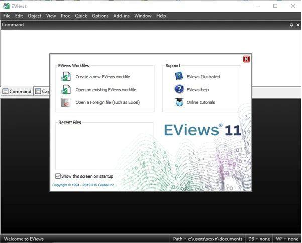Switch to the Capture tab
This screenshot has height=243, width=302.
click(x=42, y=91)
